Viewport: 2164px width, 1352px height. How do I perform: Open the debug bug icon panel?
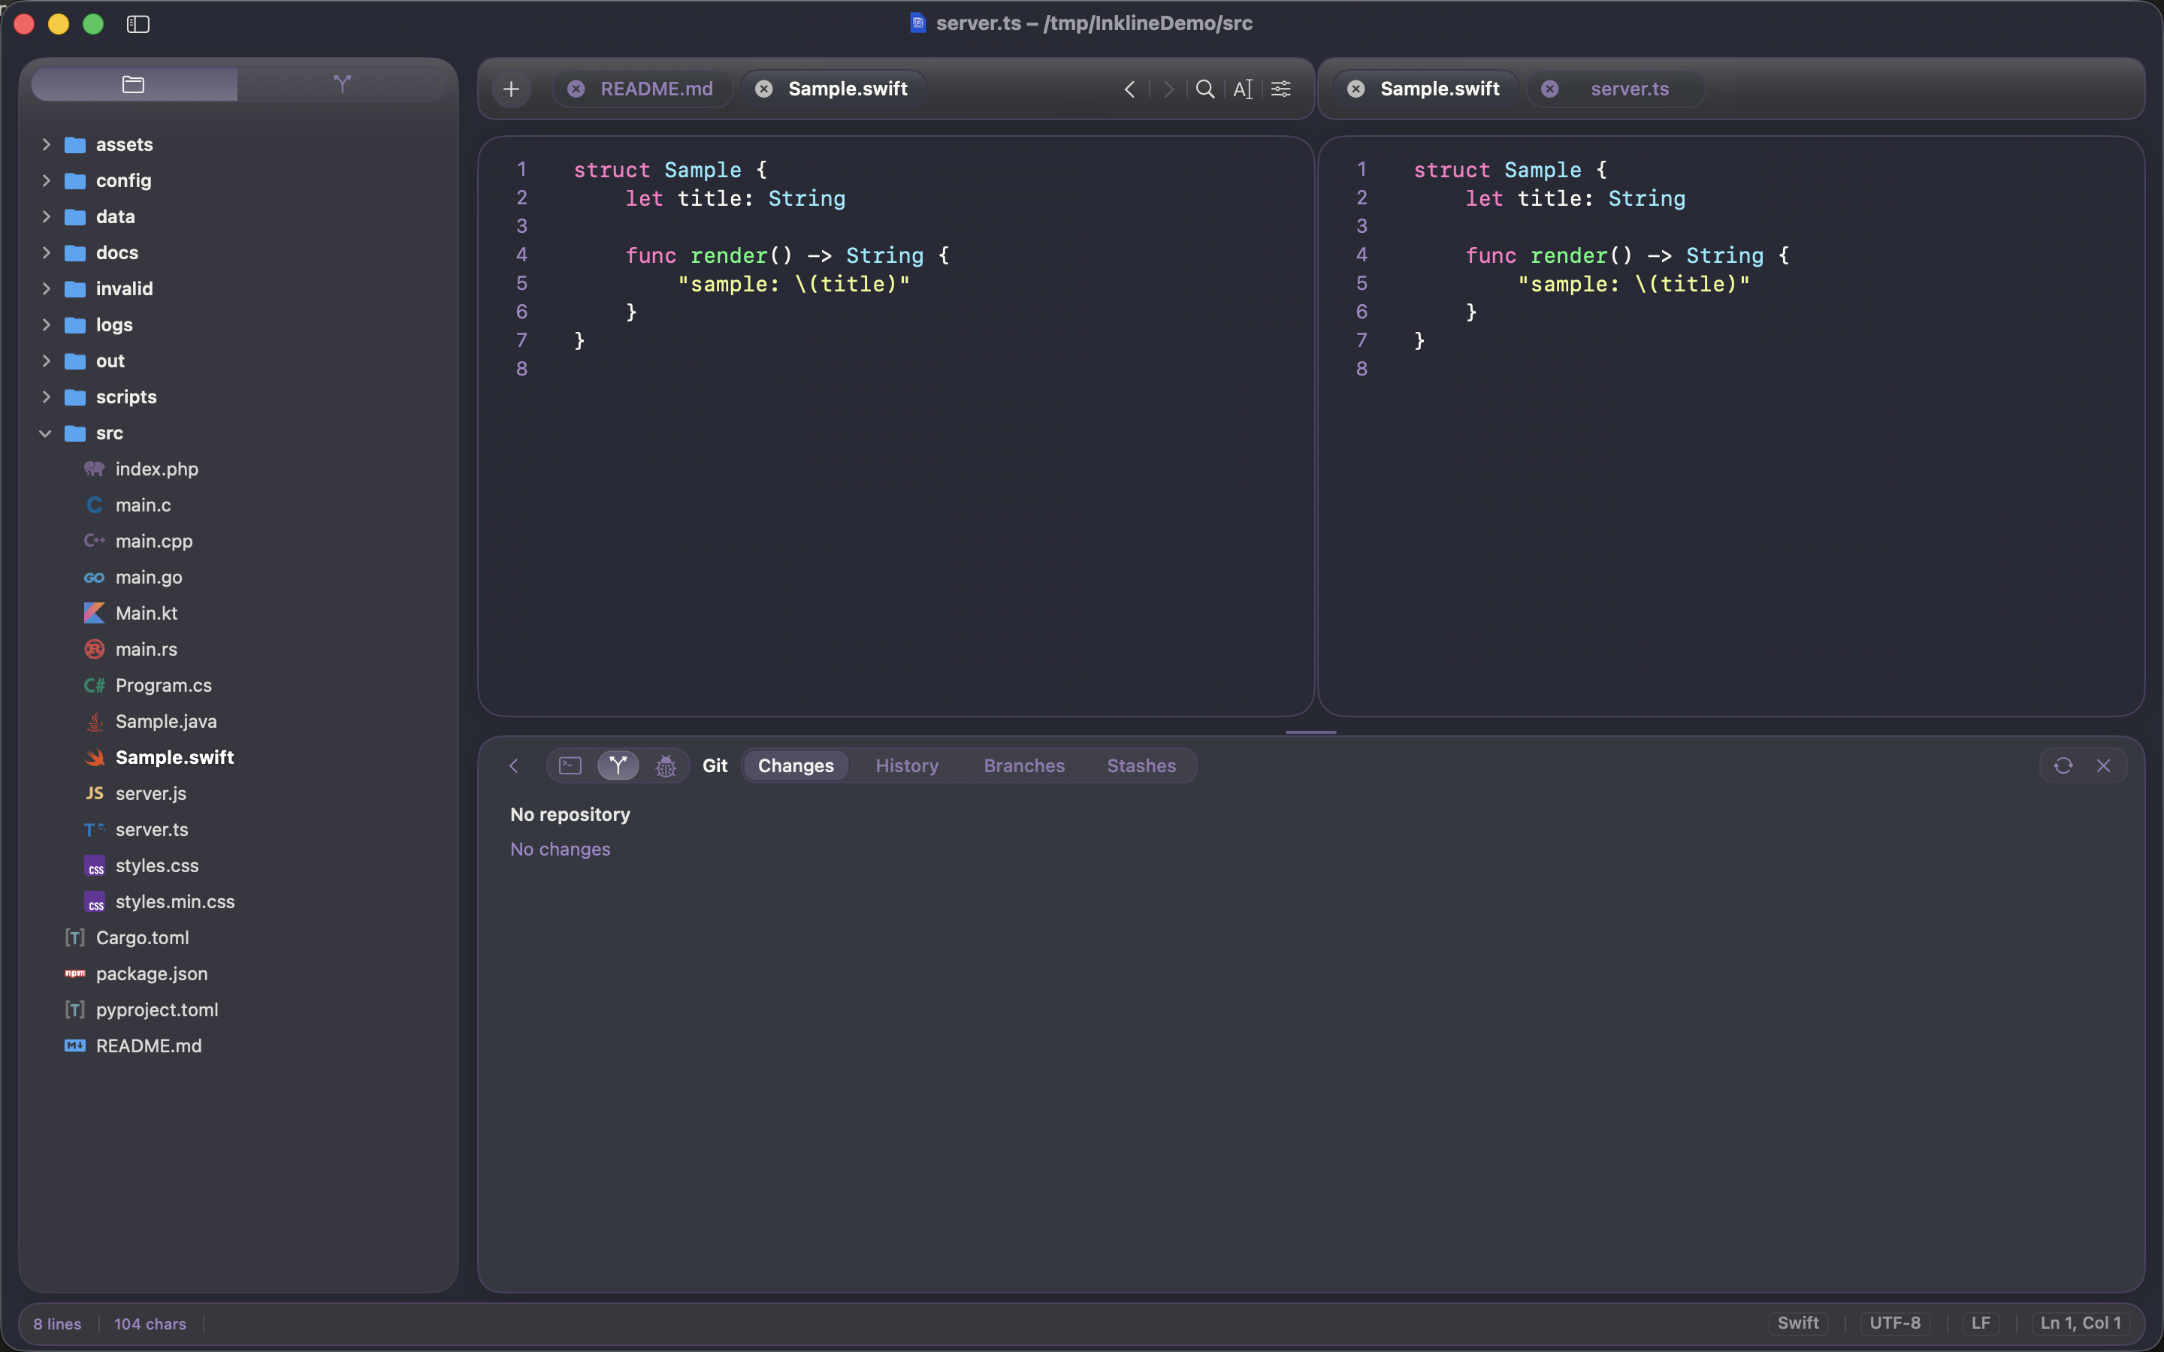click(666, 765)
